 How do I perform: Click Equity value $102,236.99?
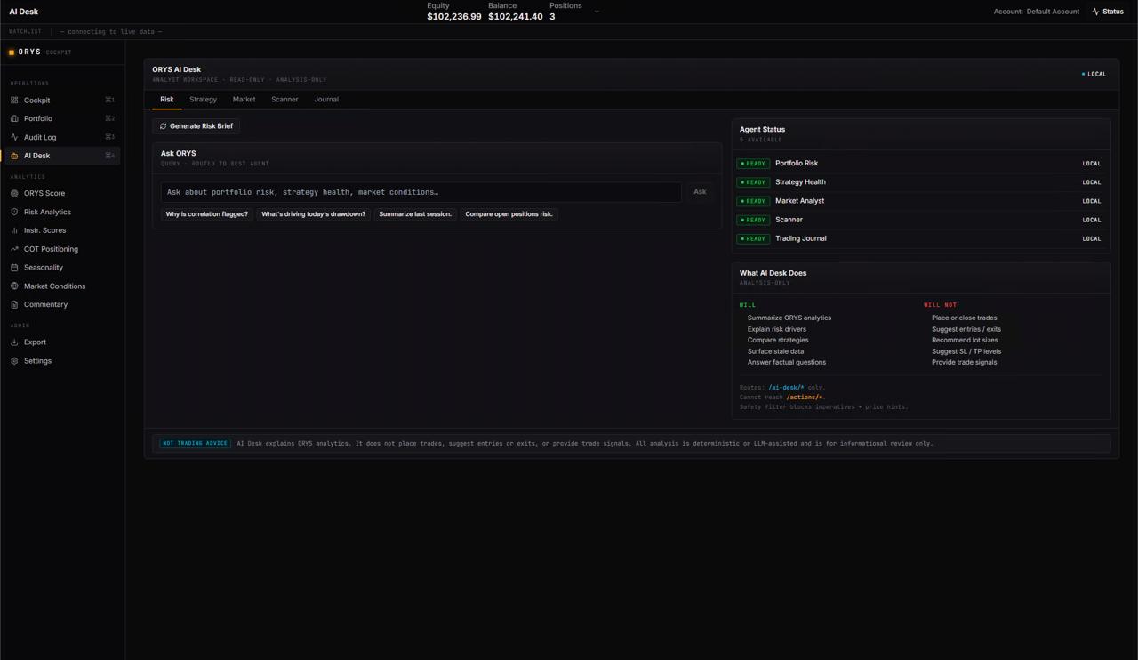pyautogui.click(x=454, y=17)
